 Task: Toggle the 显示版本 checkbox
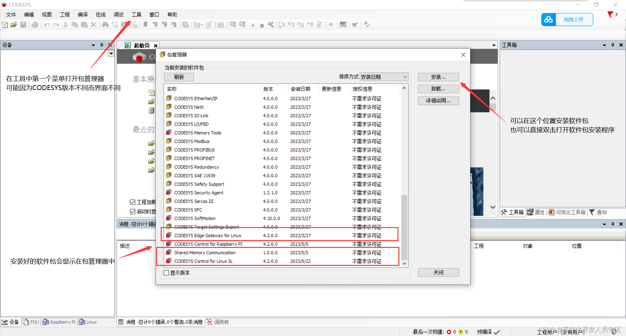coord(166,273)
